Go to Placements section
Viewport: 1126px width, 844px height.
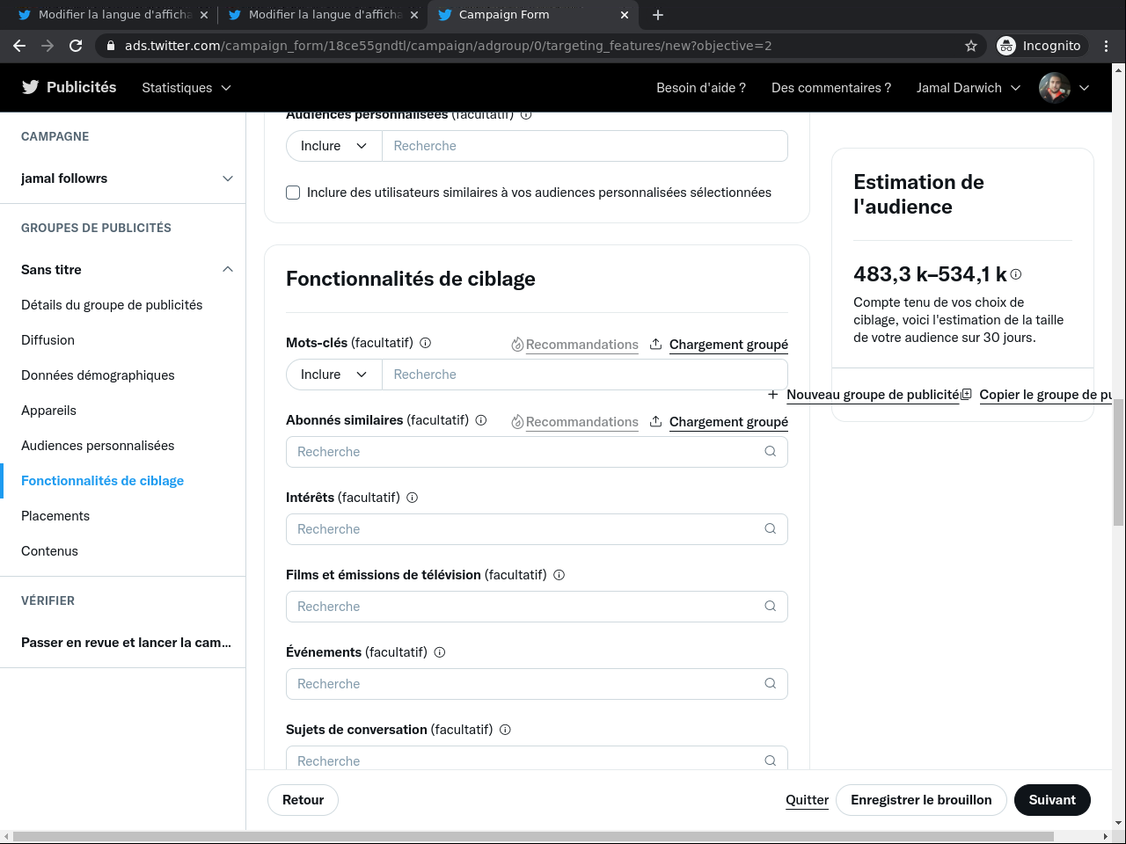click(55, 516)
